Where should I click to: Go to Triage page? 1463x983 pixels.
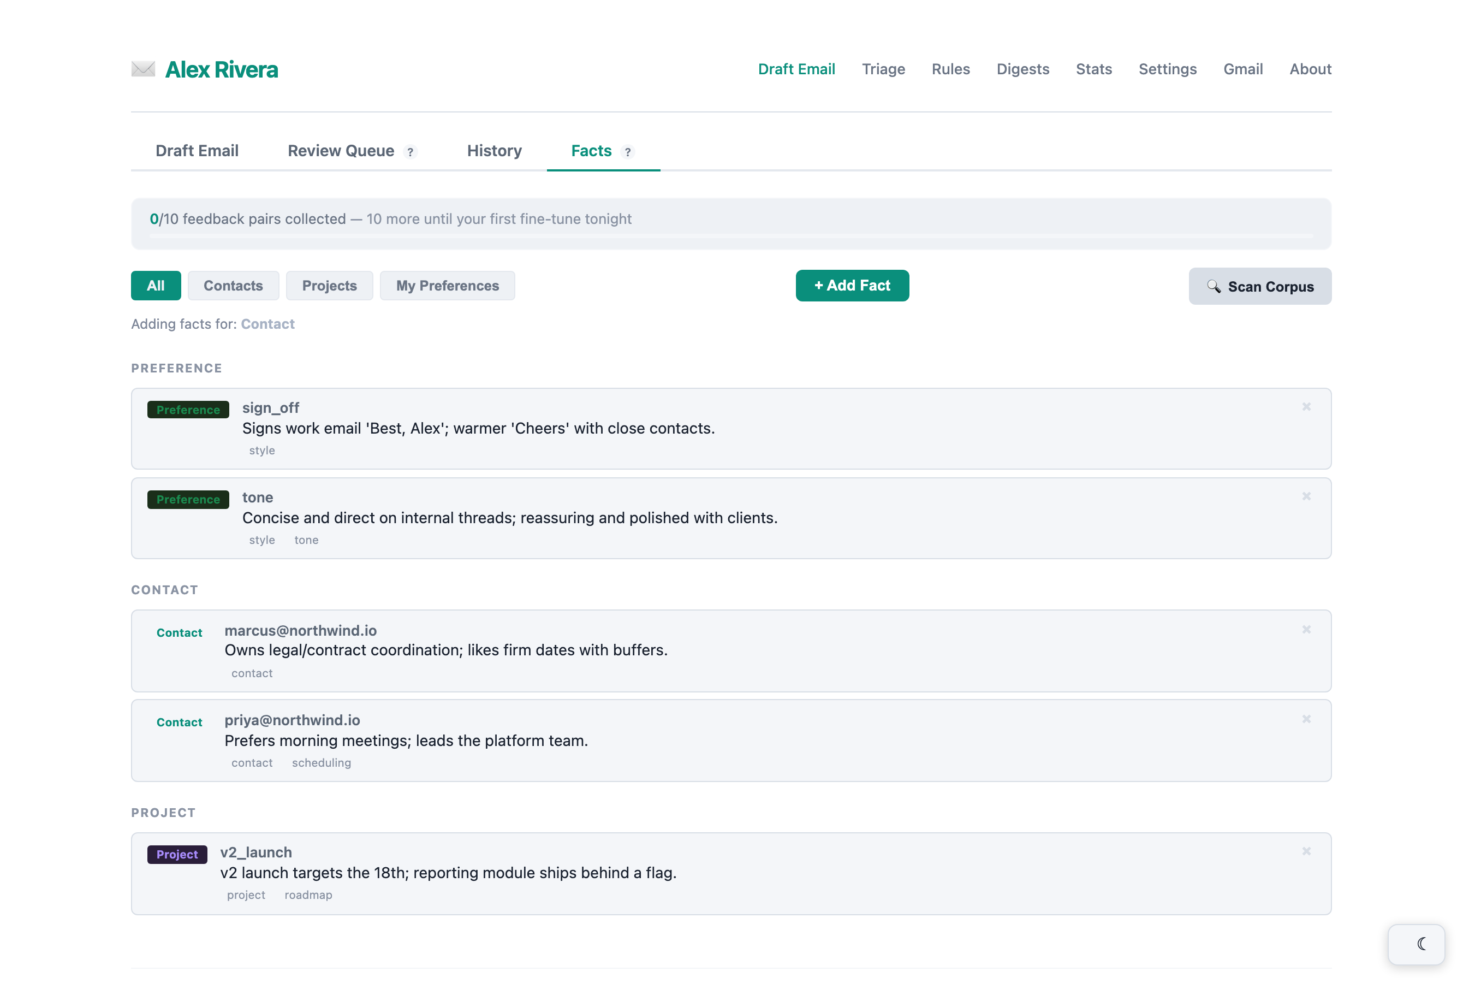tap(883, 69)
